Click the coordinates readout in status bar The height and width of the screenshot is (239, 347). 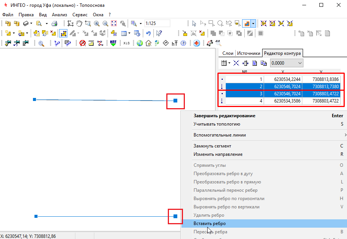click(x=28, y=236)
